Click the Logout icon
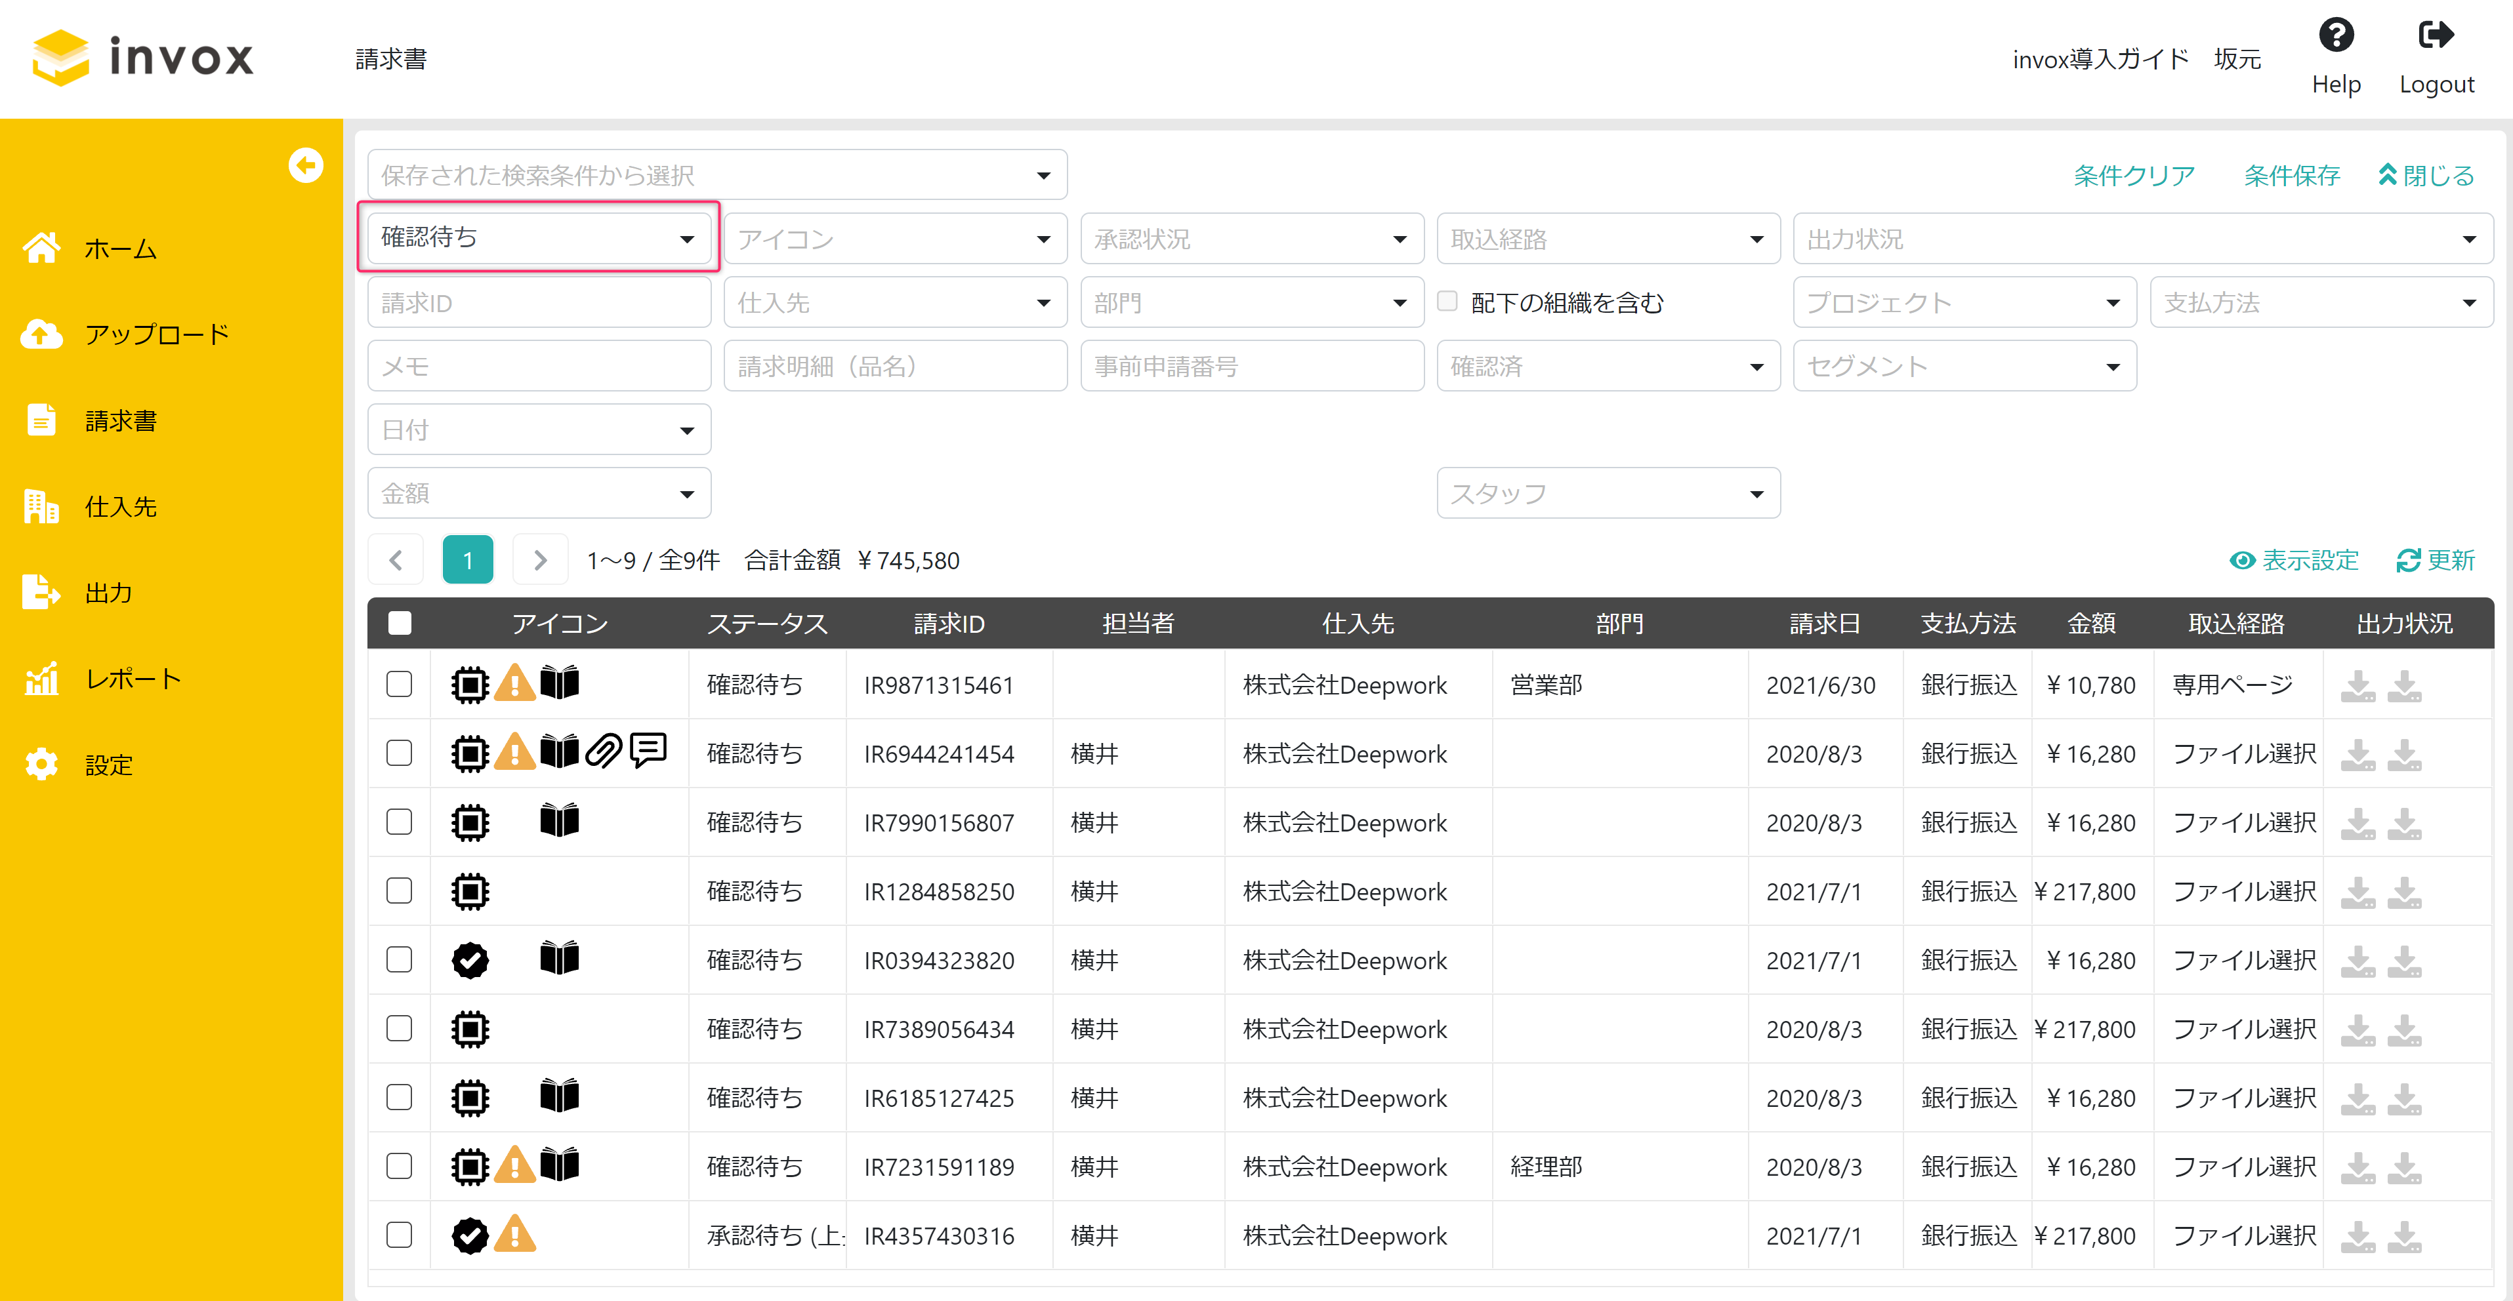2513x1301 pixels. (x=2436, y=36)
